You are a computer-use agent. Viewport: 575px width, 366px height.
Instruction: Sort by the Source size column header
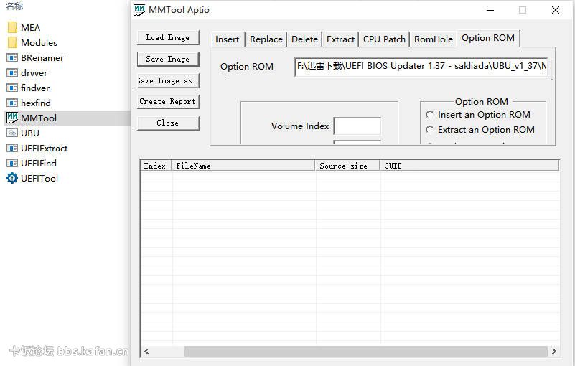[x=347, y=166]
